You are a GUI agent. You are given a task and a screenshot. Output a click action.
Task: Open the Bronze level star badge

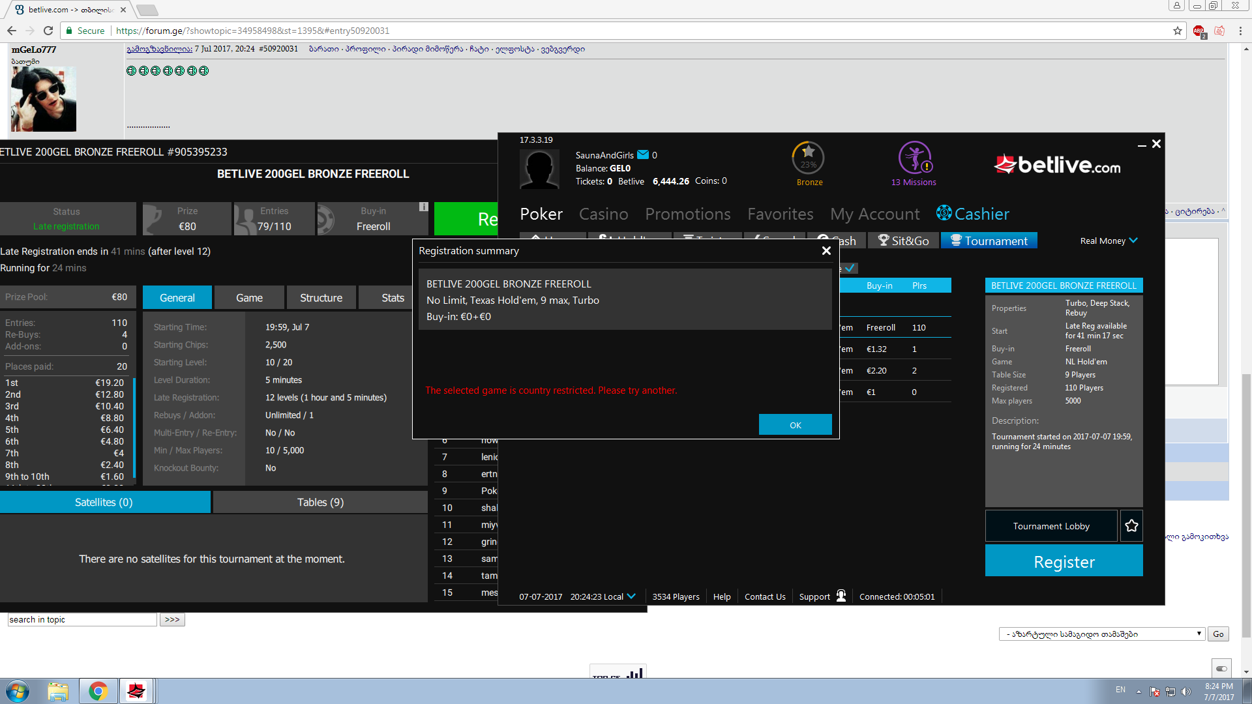point(809,158)
